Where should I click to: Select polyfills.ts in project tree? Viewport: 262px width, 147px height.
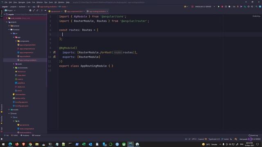pyautogui.click(x=21, y=83)
